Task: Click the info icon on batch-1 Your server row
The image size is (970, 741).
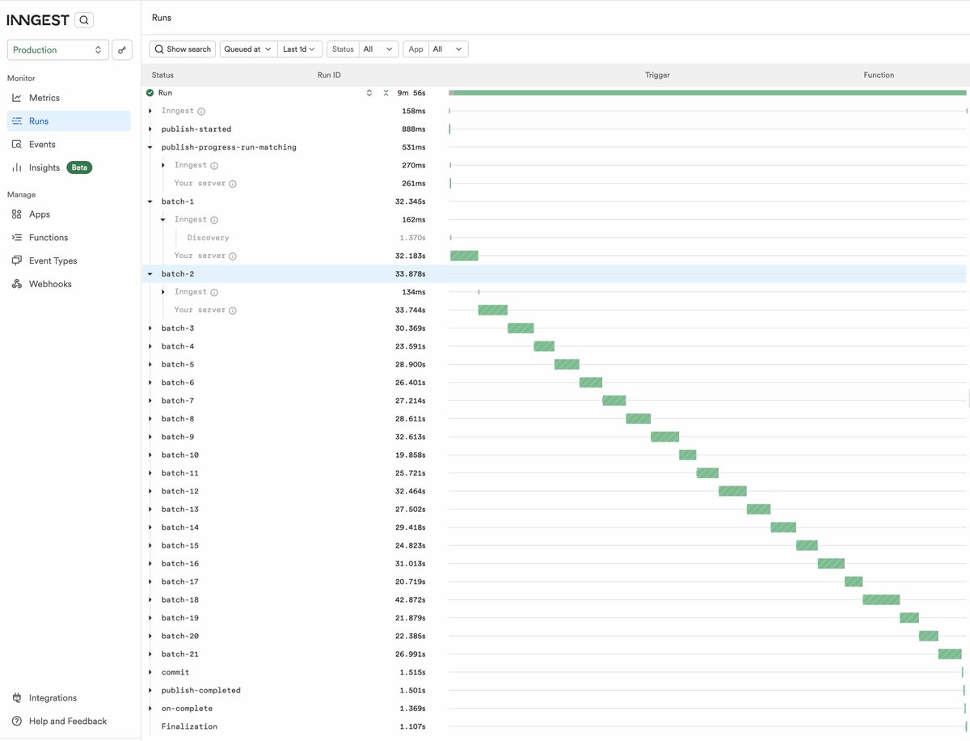Action: click(232, 256)
